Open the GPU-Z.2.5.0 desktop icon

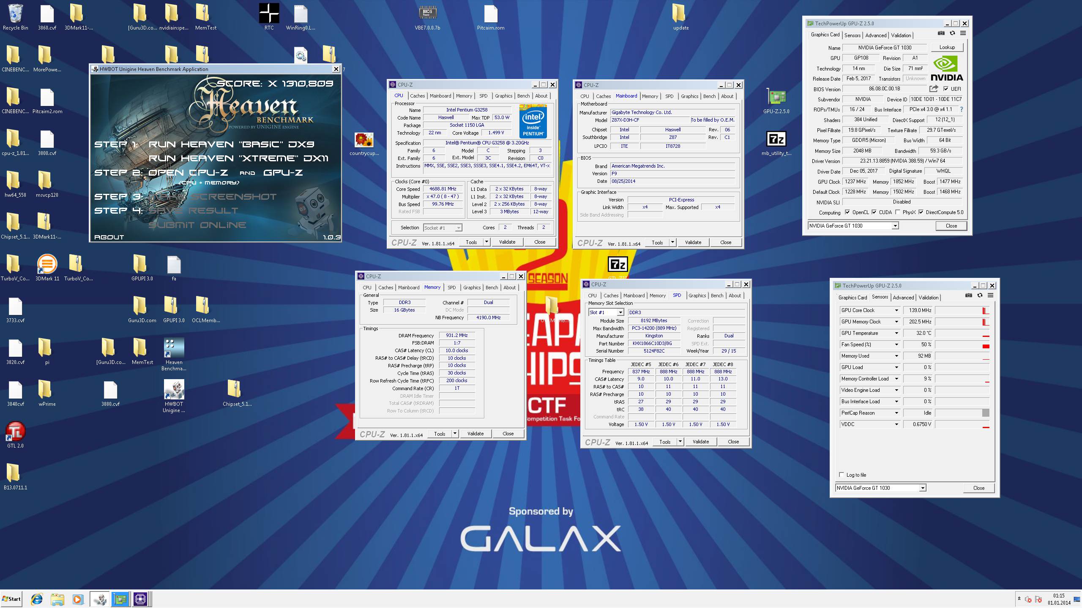click(776, 100)
